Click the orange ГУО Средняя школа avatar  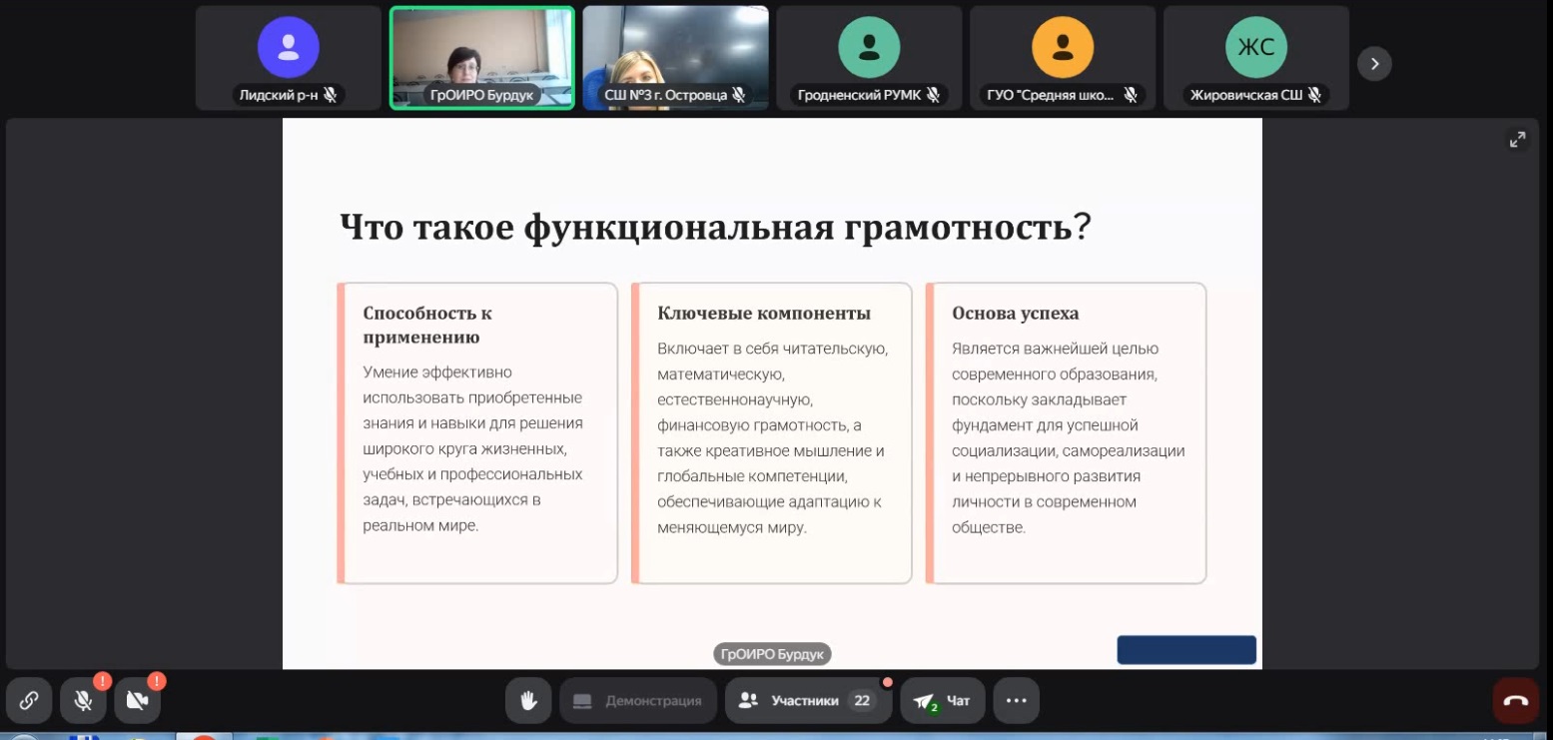click(1063, 47)
